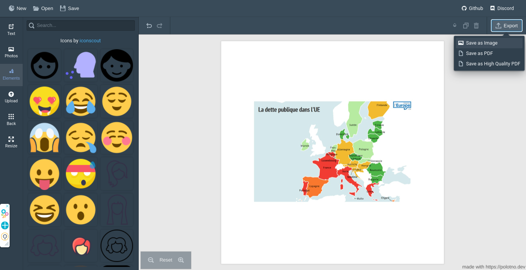The image size is (526, 270).
Task: Choose Save as PDF option
Action: click(489, 53)
